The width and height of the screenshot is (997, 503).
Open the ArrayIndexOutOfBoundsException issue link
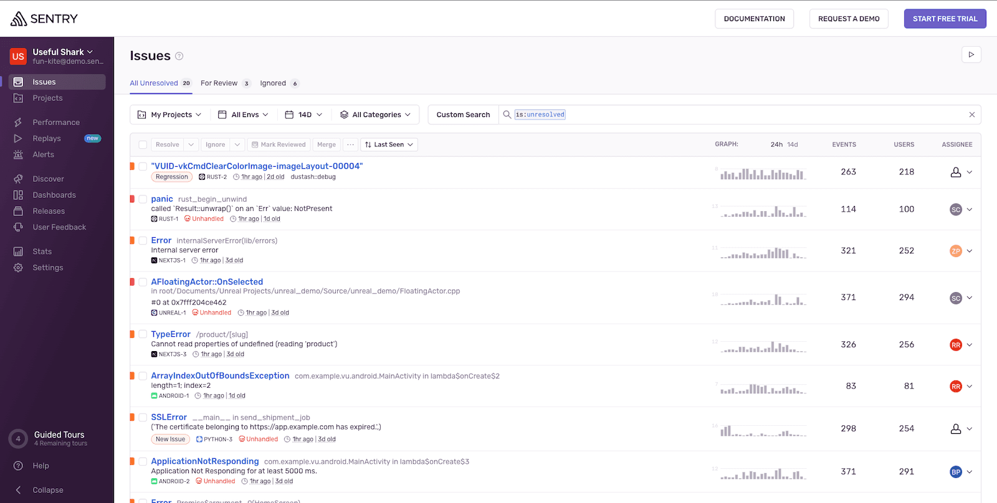pos(220,376)
